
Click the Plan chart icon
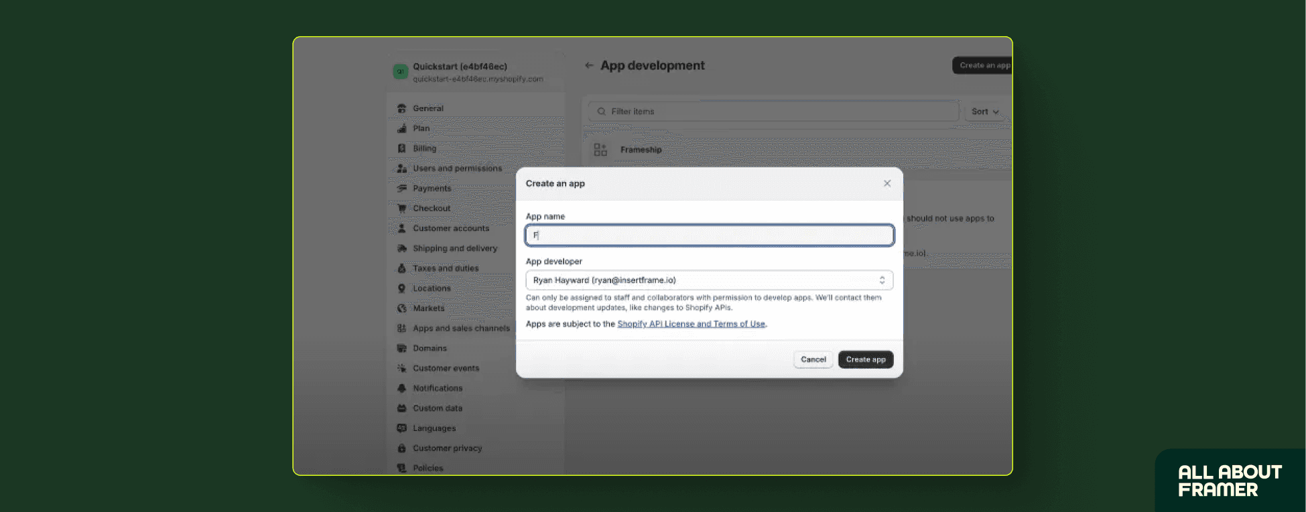[x=402, y=129]
